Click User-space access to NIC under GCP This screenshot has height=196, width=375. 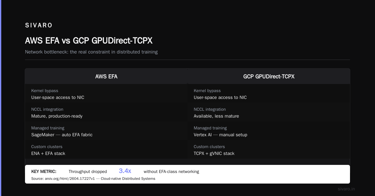point(220,97)
